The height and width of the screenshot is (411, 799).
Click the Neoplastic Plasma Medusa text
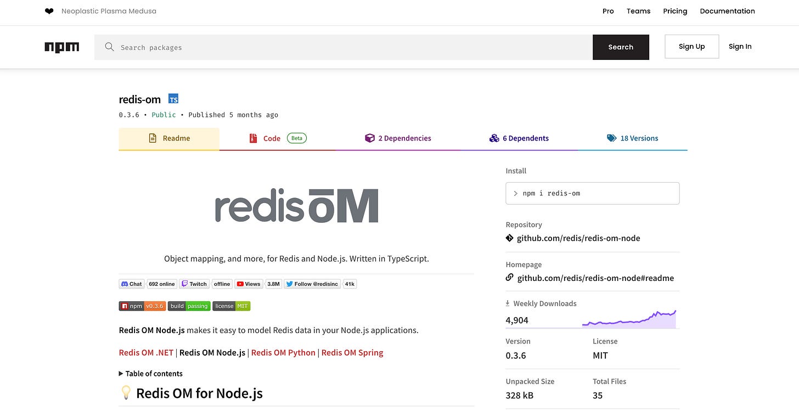point(109,11)
